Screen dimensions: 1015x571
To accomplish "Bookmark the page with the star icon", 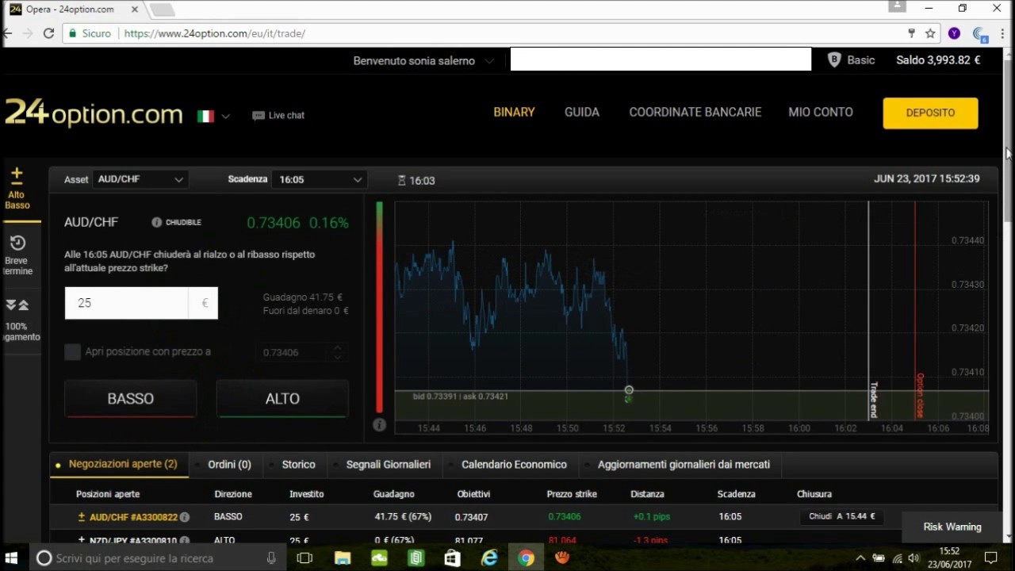I will [x=931, y=33].
